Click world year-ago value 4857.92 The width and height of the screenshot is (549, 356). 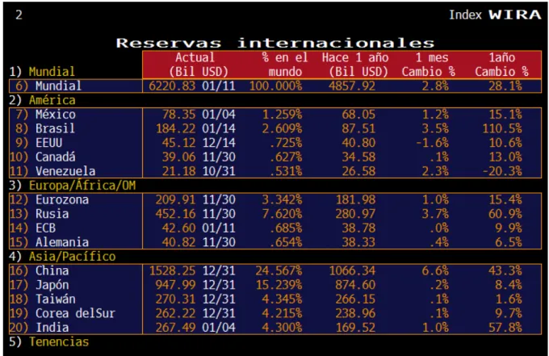pyautogui.click(x=352, y=86)
